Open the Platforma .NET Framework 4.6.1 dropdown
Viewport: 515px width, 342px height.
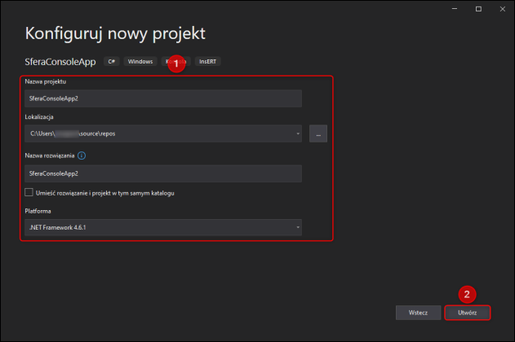click(x=163, y=228)
